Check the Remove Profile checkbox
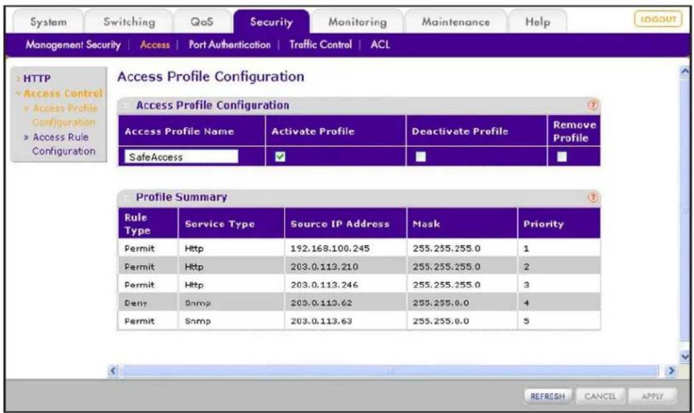Screen dimensions: 694x413 [x=562, y=157]
